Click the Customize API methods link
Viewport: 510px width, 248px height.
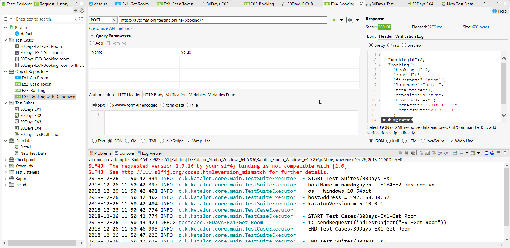click(111, 28)
